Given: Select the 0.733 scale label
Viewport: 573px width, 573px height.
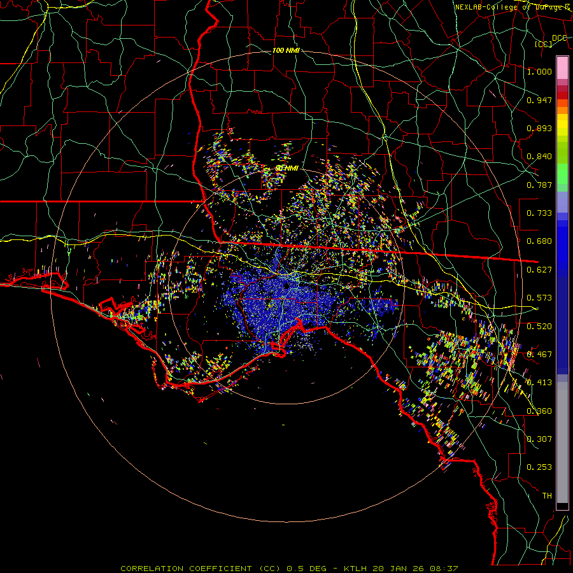Looking at the screenshot, I should tap(539, 213).
